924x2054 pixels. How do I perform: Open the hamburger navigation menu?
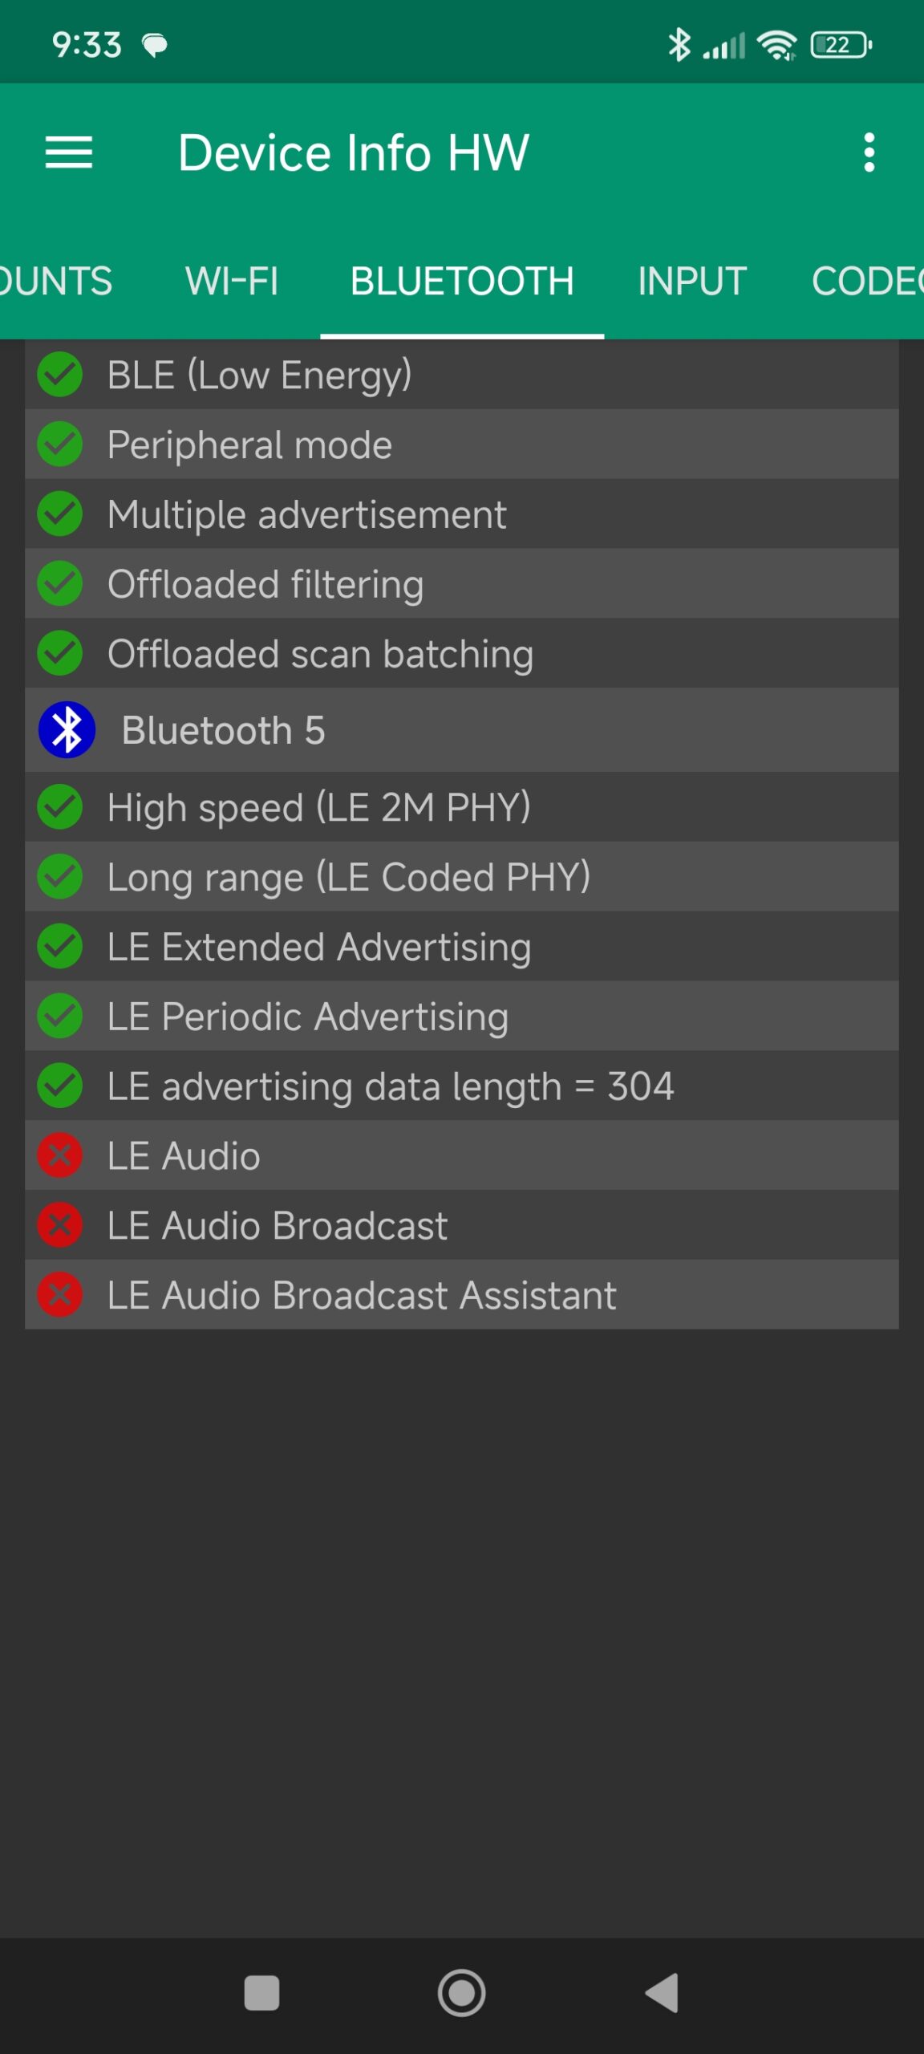pos(69,152)
